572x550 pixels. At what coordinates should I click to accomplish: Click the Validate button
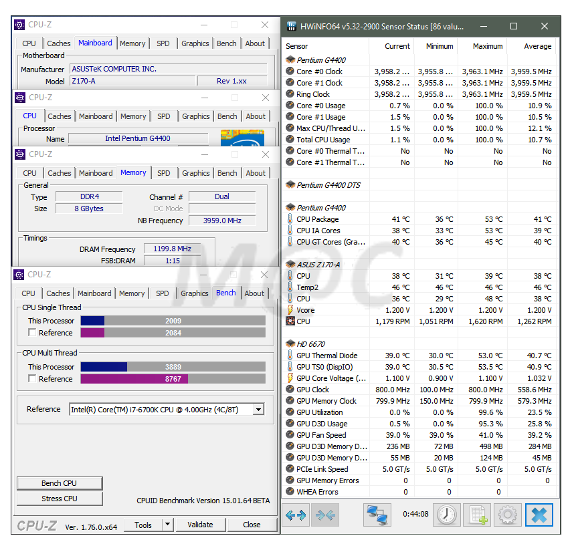point(200,525)
